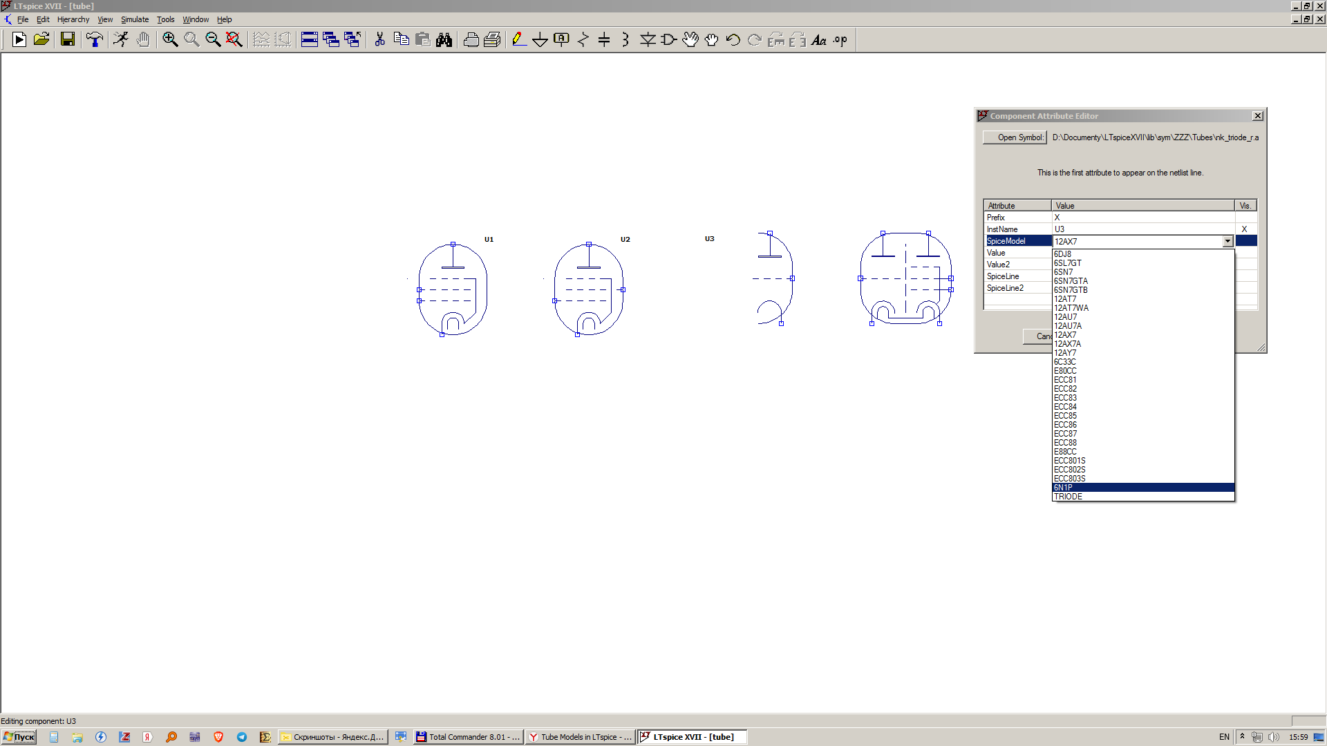1327x746 pixels.
Task: Click the Zoom In magnifier icon
Action: (170, 39)
